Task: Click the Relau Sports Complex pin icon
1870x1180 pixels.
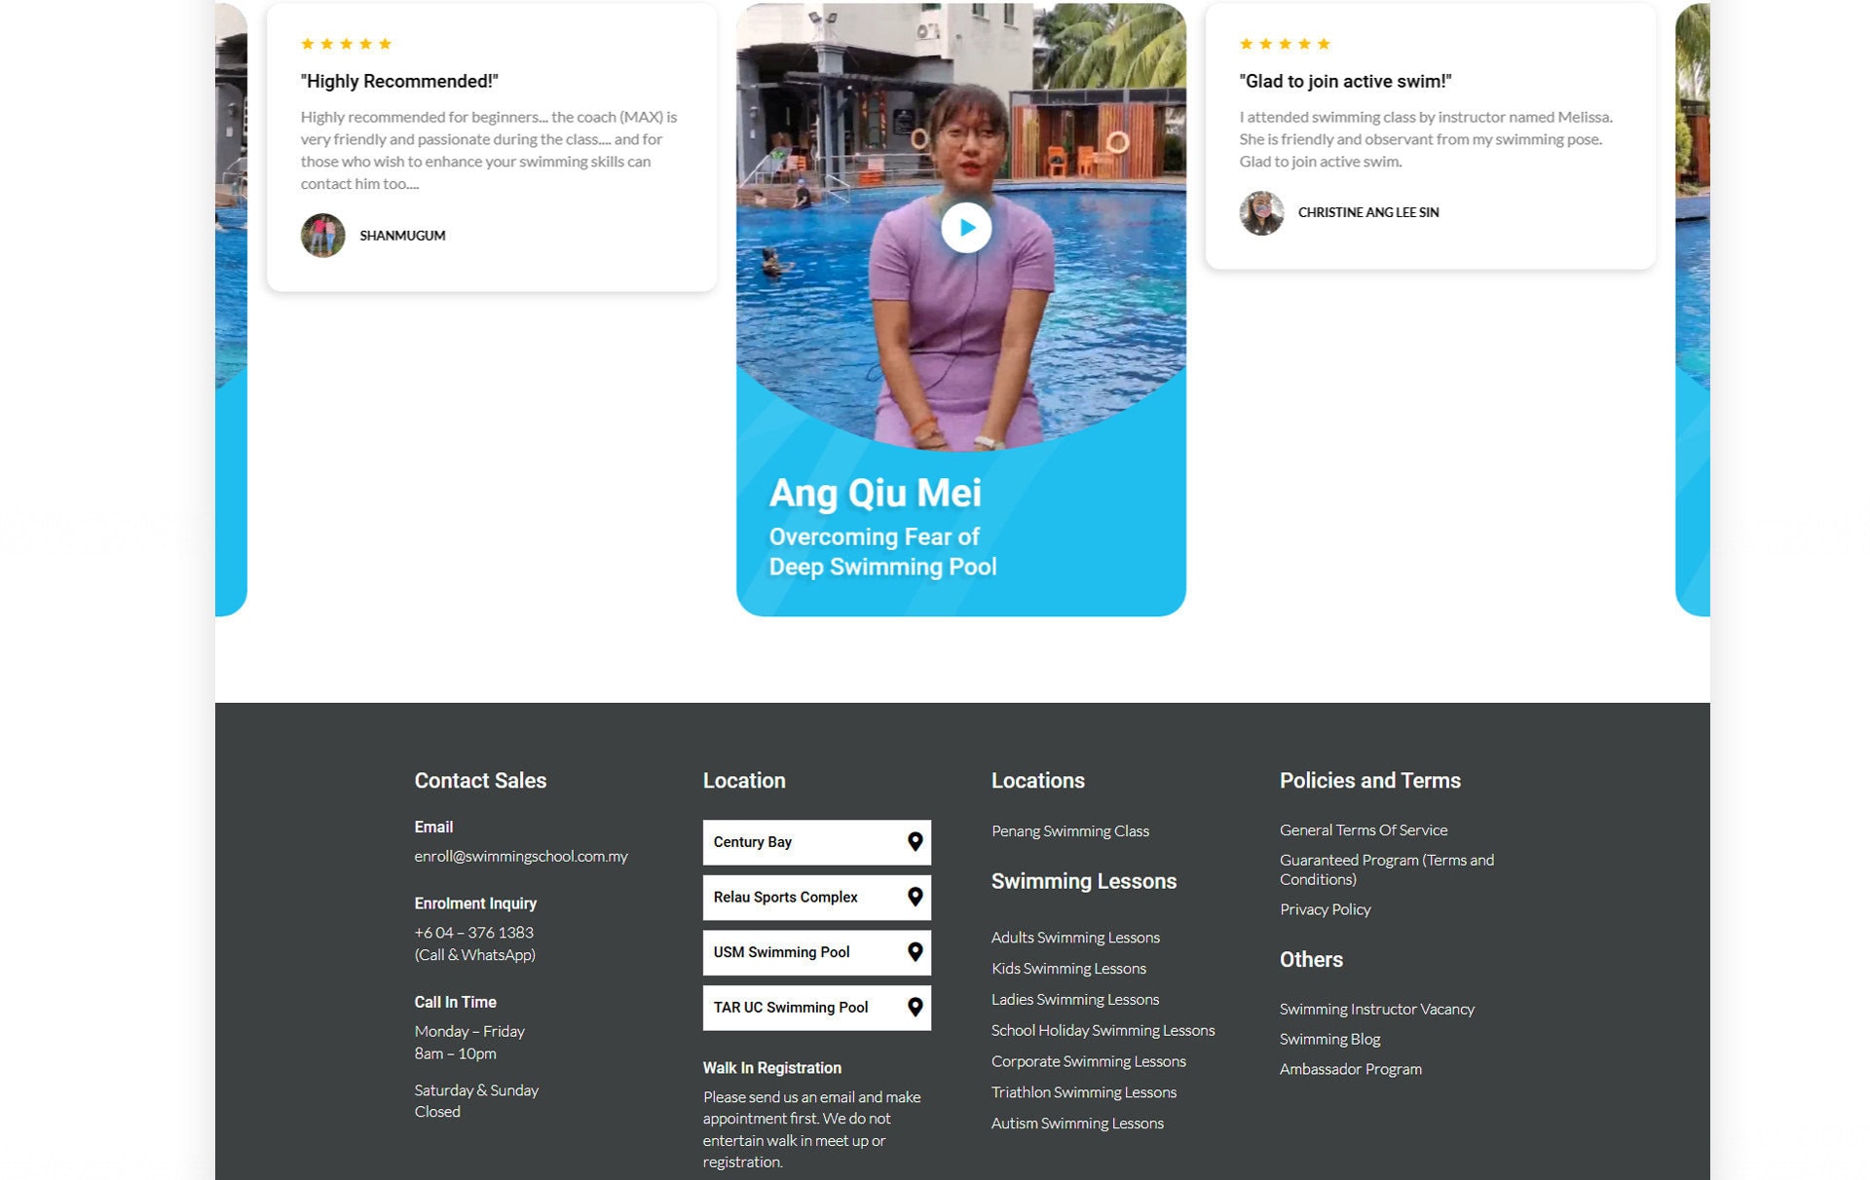Action: tap(915, 897)
